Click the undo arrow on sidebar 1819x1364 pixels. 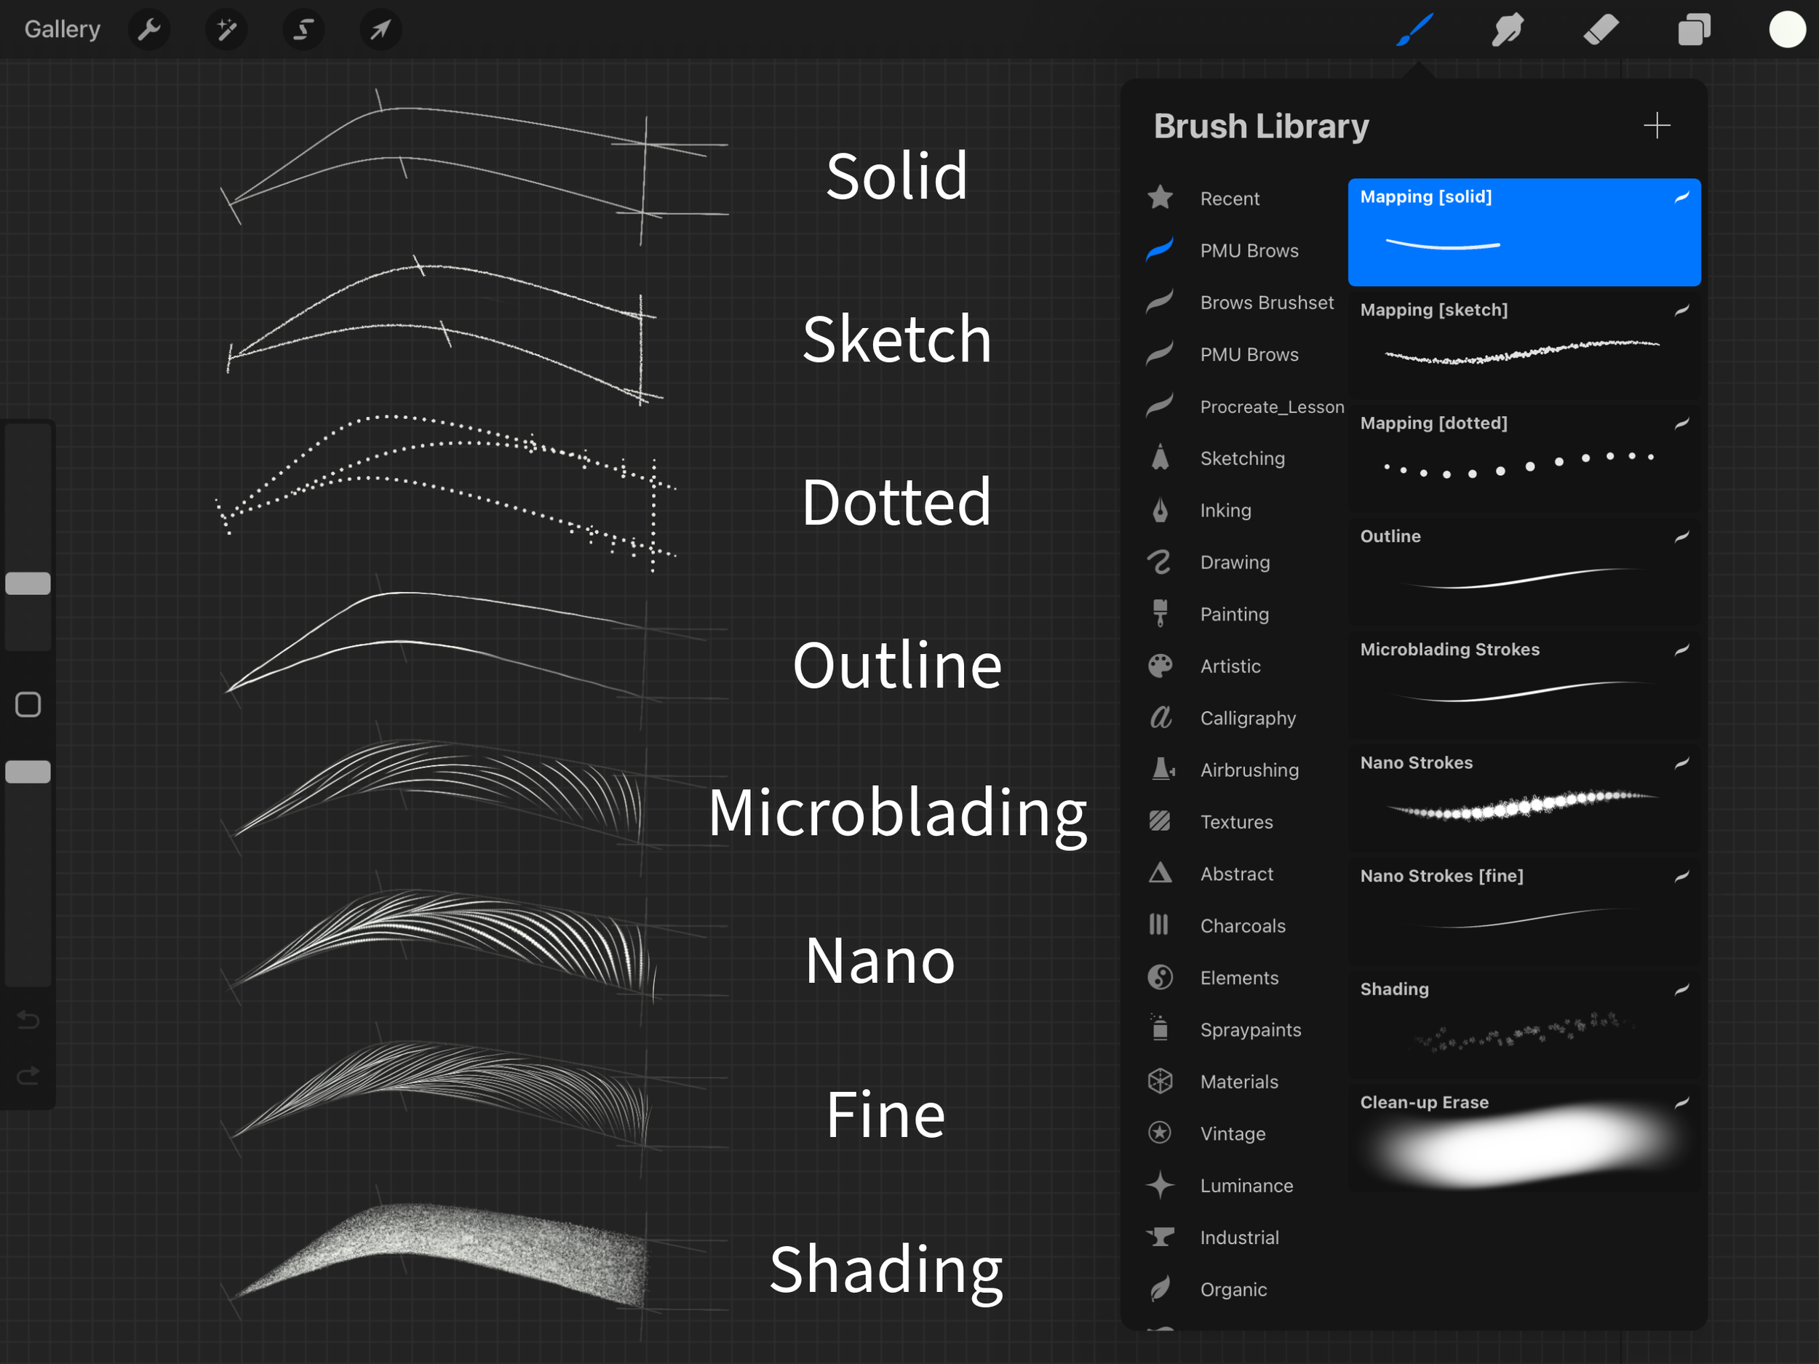28,1021
